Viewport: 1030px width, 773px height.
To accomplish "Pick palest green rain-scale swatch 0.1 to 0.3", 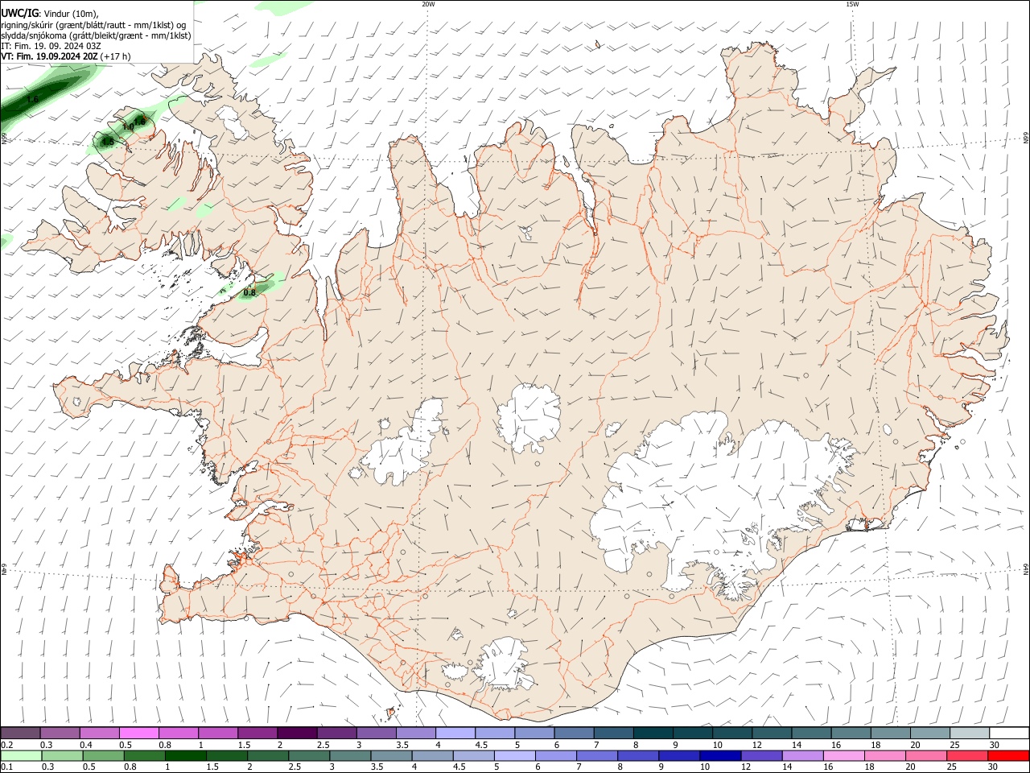I will tap(21, 755).
